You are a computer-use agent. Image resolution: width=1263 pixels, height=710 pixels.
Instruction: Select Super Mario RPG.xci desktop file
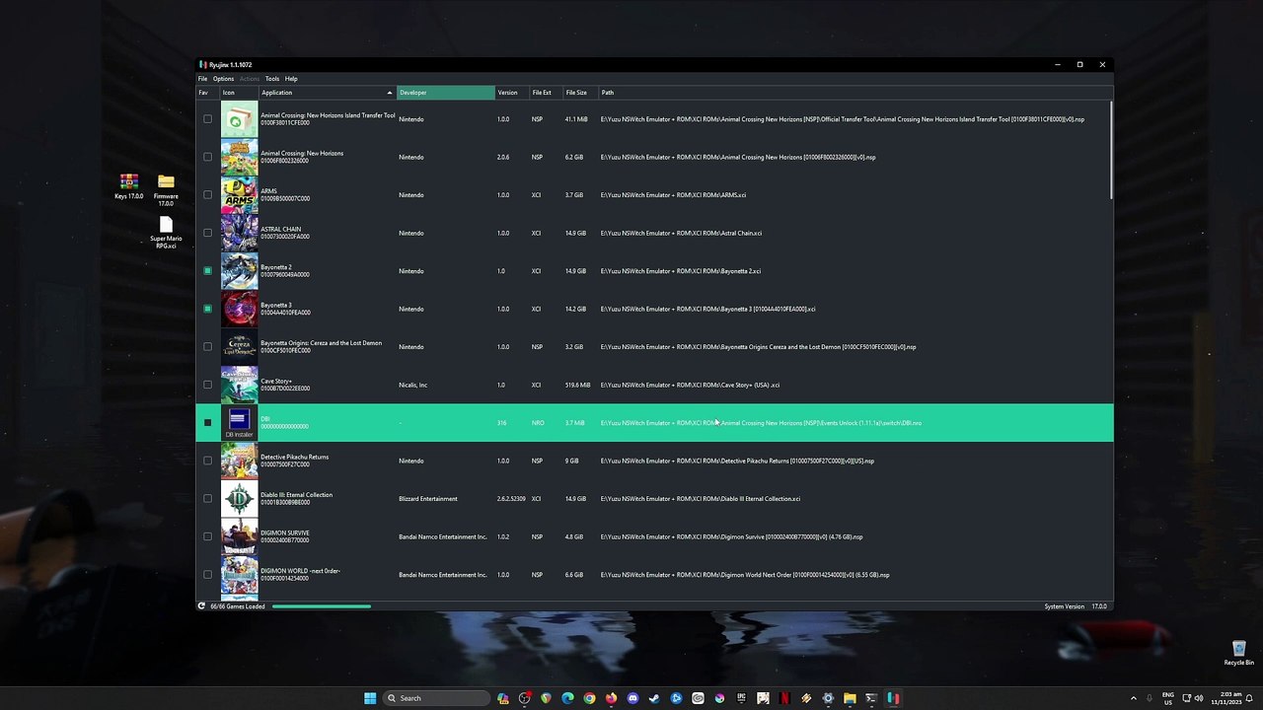click(166, 234)
